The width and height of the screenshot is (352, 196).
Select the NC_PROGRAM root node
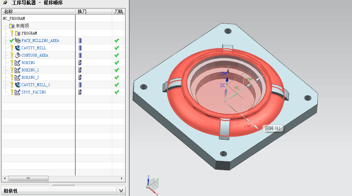[14, 18]
